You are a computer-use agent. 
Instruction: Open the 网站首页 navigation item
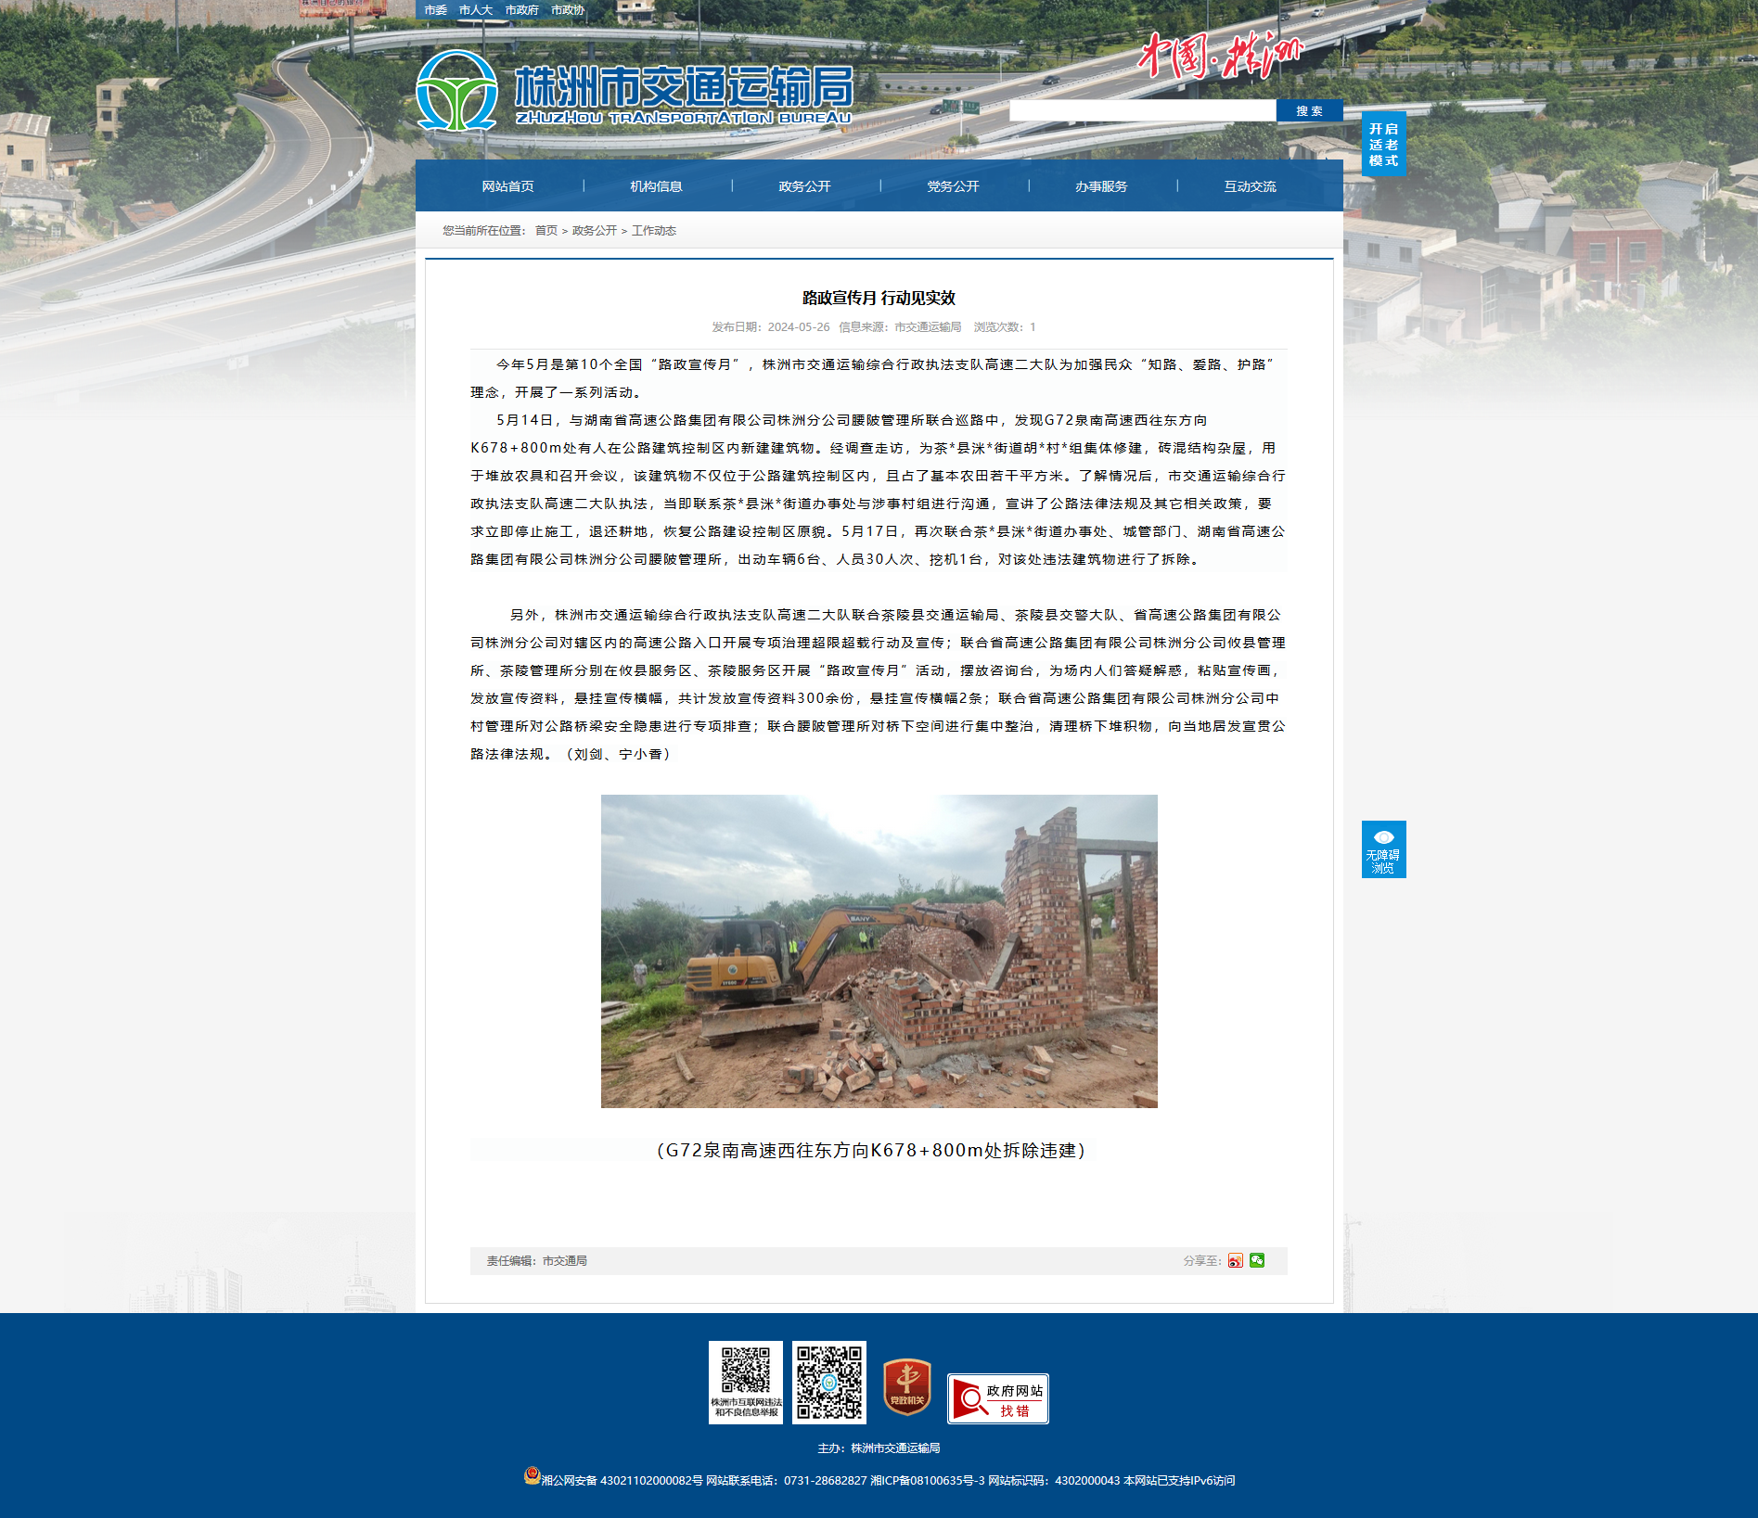[508, 186]
